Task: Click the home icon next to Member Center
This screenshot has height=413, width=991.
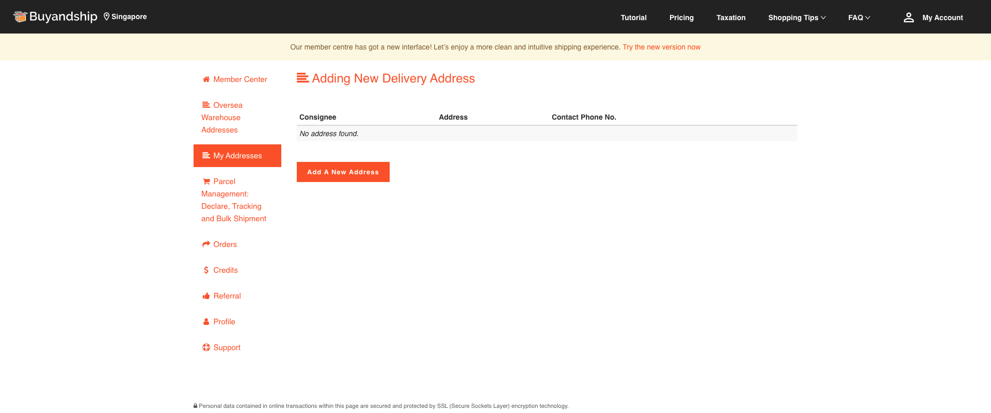Action: (206, 79)
